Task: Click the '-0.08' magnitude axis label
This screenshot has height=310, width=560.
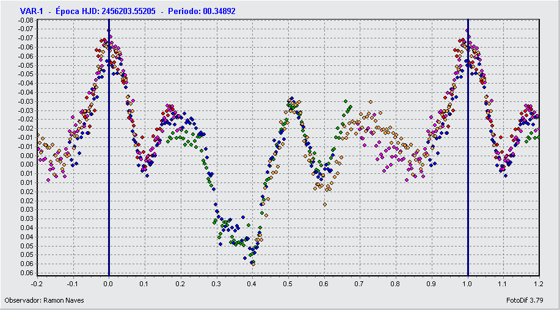Action: point(26,20)
